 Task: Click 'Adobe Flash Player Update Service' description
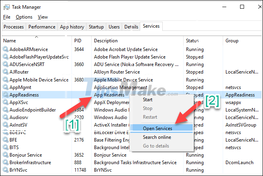(130, 57)
